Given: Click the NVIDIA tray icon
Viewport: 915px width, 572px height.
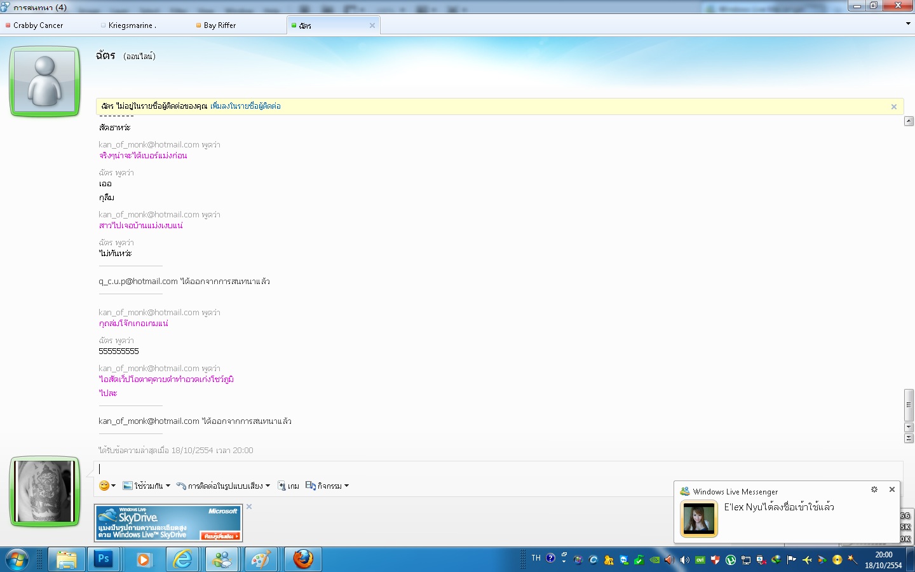Looking at the screenshot, I should [x=654, y=560].
